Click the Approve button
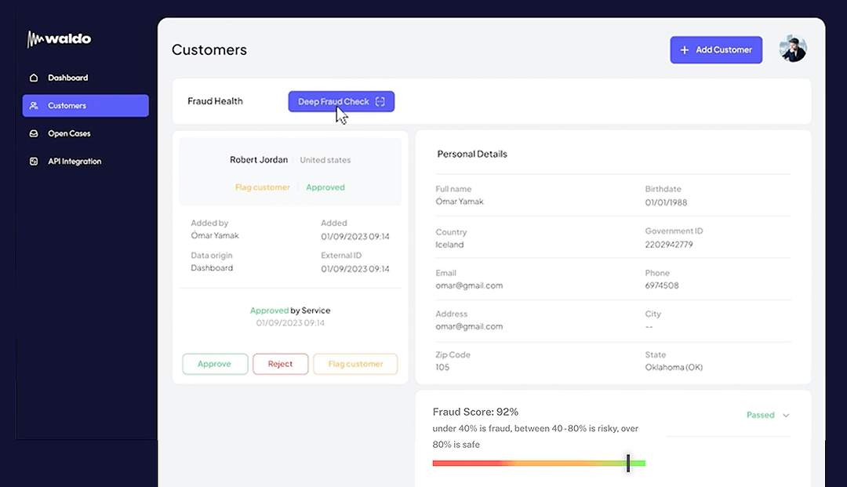Image resolution: width=847 pixels, height=487 pixels. (x=215, y=364)
